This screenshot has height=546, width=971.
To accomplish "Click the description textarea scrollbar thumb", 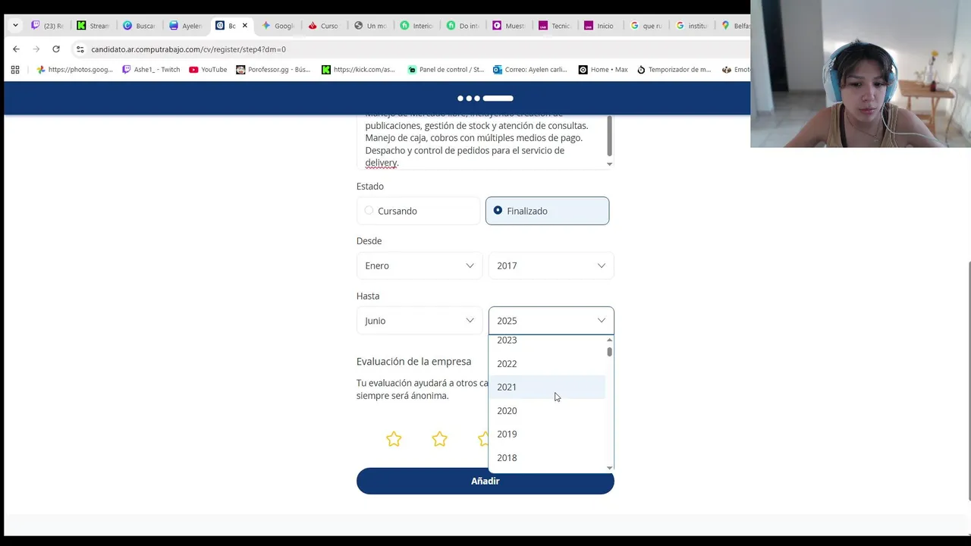I will click(609, 136).
